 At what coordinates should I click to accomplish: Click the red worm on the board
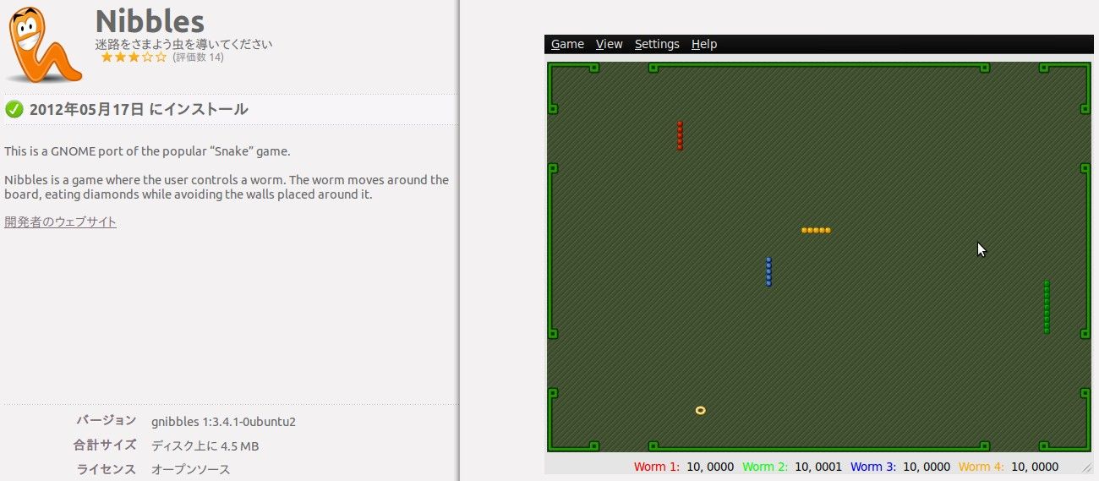[680, 135]
